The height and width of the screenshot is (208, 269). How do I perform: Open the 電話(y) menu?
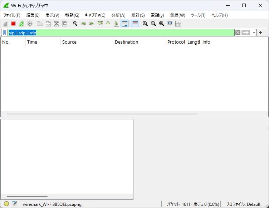[157, 15]
